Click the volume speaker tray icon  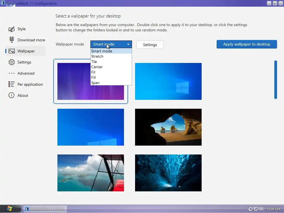pyautogui.click(x=261, y=209)
